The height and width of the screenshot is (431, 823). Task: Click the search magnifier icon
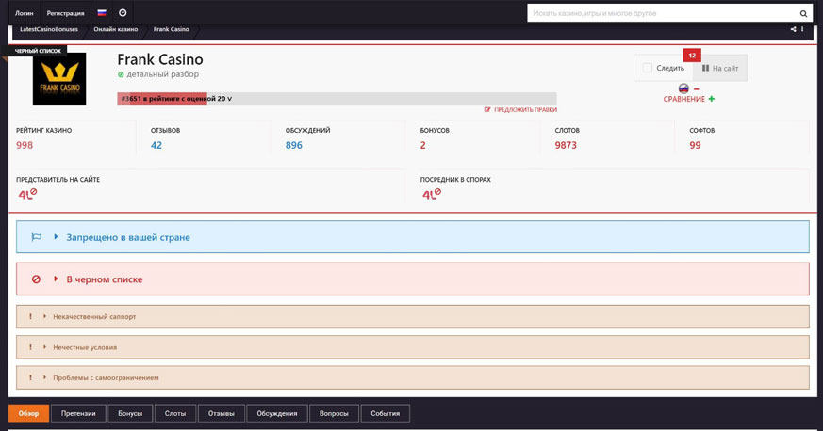point(803,13)
